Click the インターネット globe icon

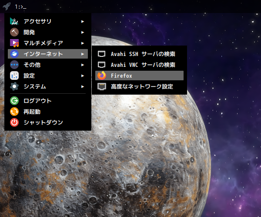(x=14, y=54)
